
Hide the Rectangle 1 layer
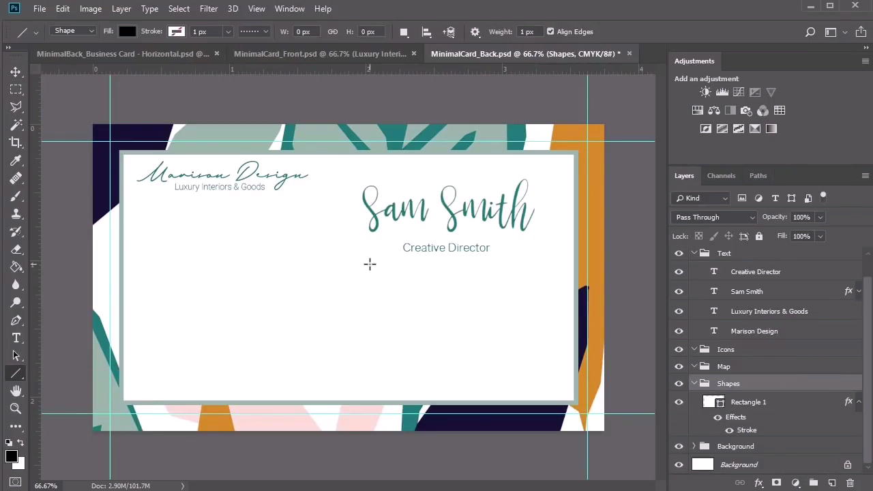coord(679,402)
